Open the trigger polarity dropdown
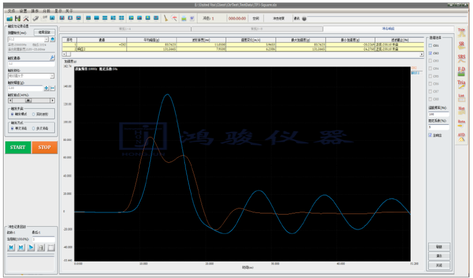Image resolution: width=473 pixels, height=278 pixels. (x=52, y=76)
